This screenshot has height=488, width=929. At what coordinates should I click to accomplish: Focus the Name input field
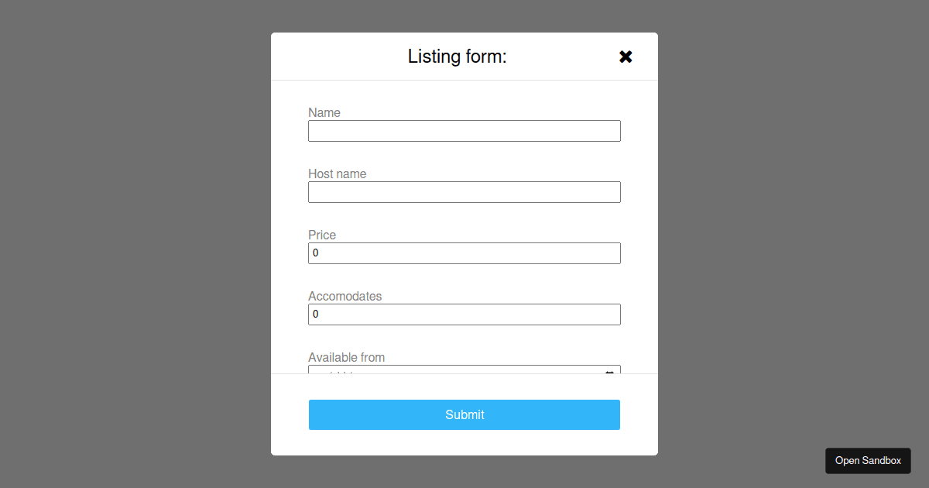pyautogui.click(x=464, y=130)
